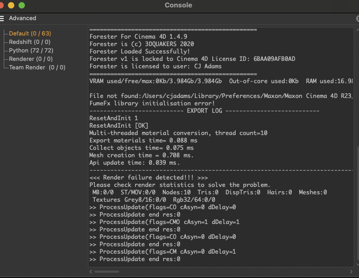
Task: Show the Python (72 / 72) log
Action: coord(31,50)
